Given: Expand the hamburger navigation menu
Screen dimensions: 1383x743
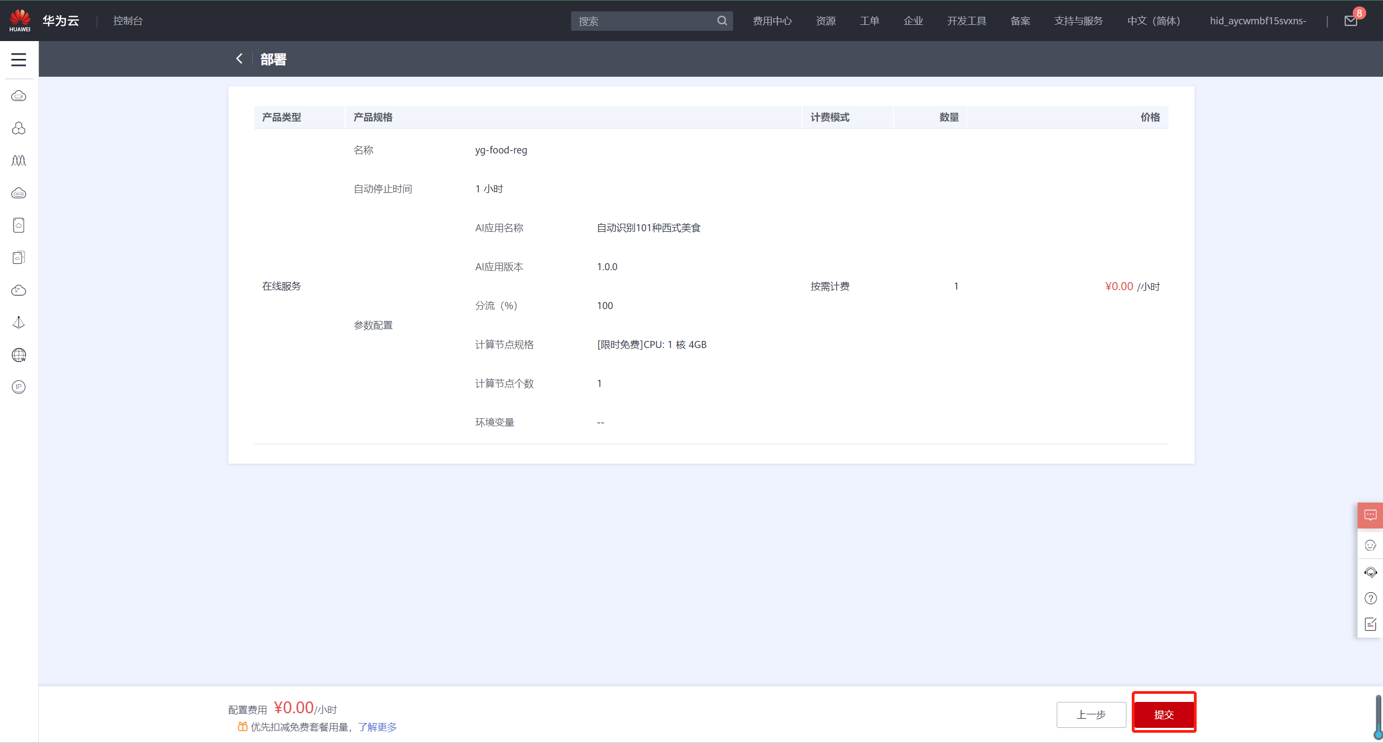Looking at the screenshot, I should (18, 59).
